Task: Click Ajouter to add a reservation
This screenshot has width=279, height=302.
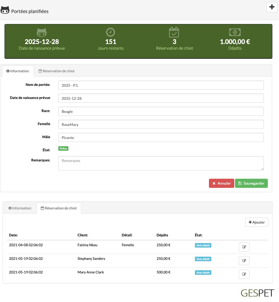Action: (x=257, y=222)
